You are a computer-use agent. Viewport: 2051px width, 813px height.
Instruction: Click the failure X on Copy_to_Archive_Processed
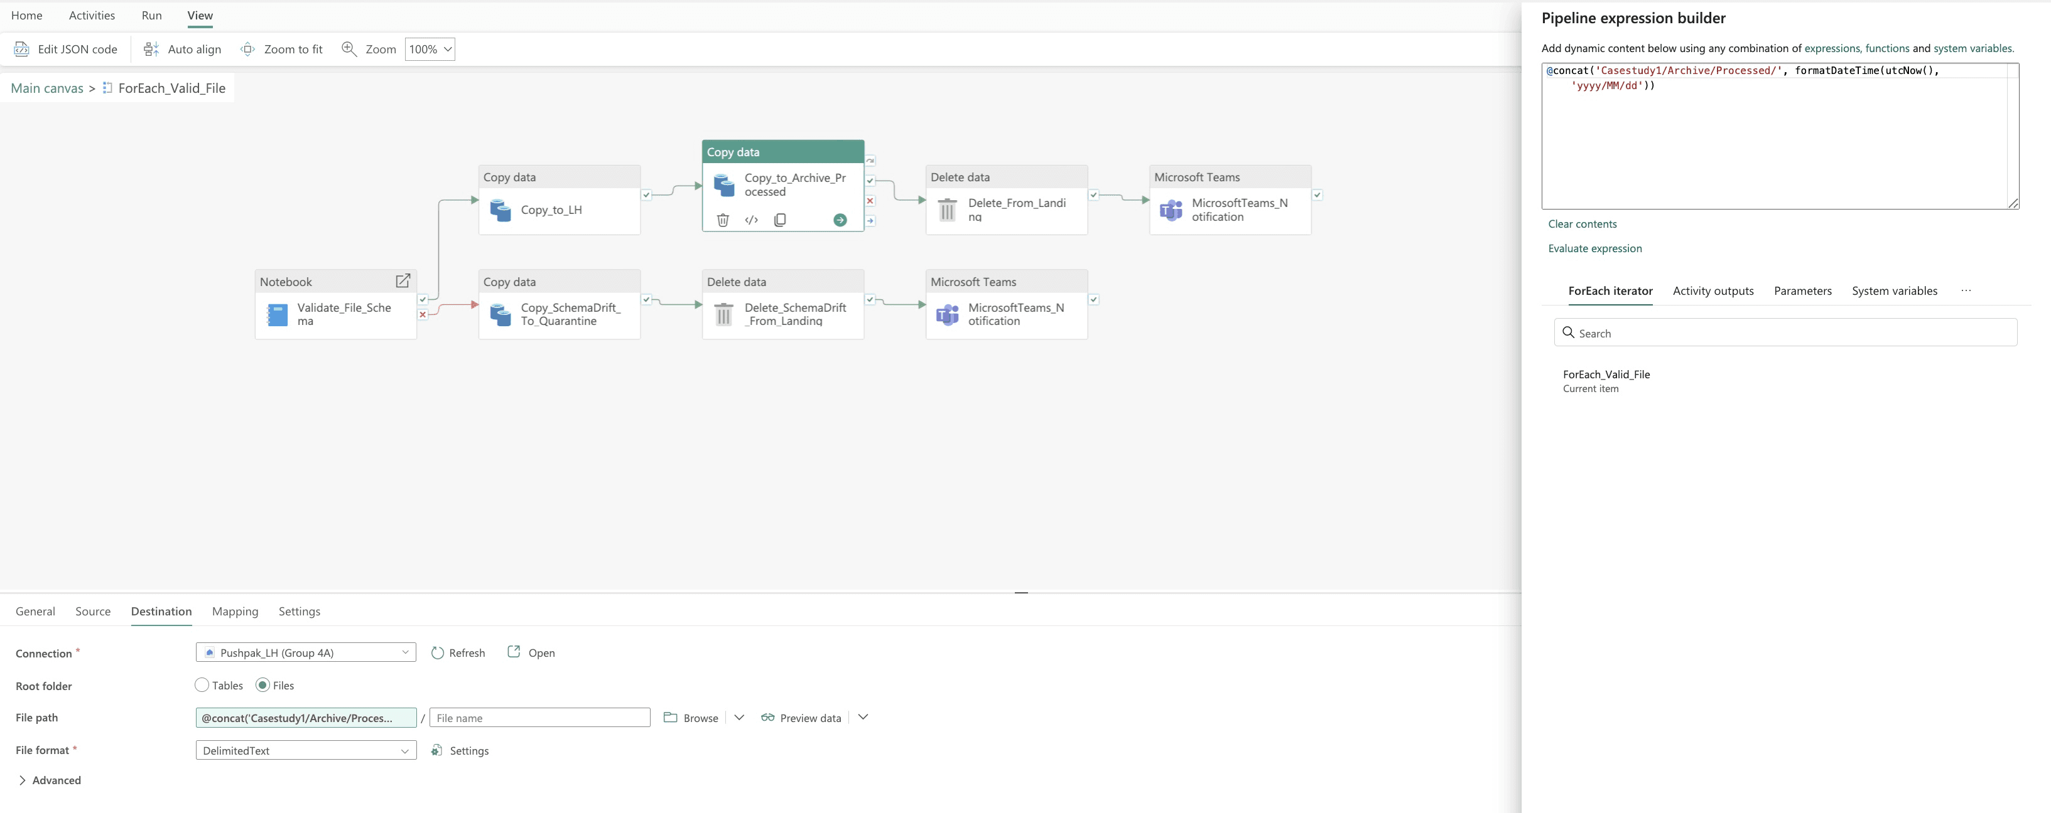point(870,201)
